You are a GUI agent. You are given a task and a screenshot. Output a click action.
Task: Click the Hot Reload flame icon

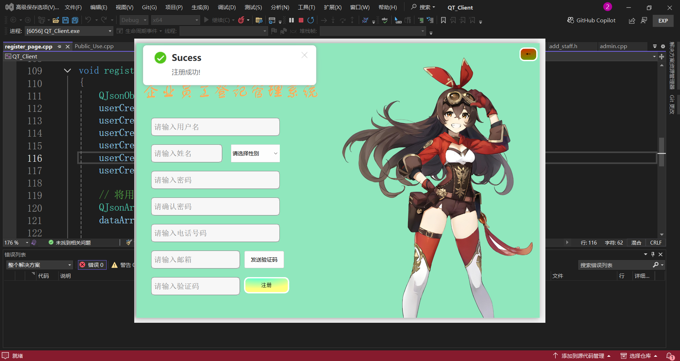pyautogui.click(x=241, y=20)
